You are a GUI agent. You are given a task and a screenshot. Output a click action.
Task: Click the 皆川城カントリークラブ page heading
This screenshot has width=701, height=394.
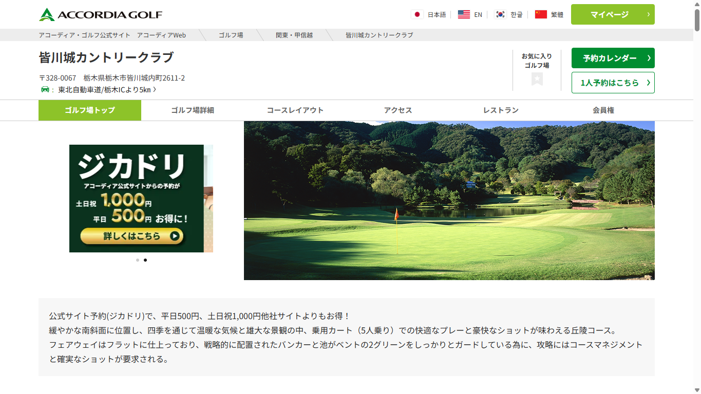(106, 57)
